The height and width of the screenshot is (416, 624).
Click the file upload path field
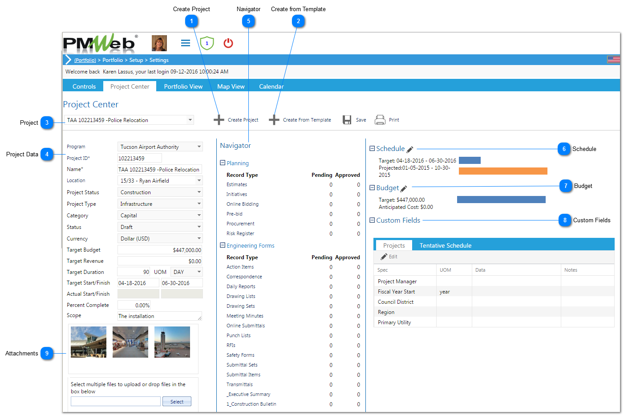pos(116,401)
